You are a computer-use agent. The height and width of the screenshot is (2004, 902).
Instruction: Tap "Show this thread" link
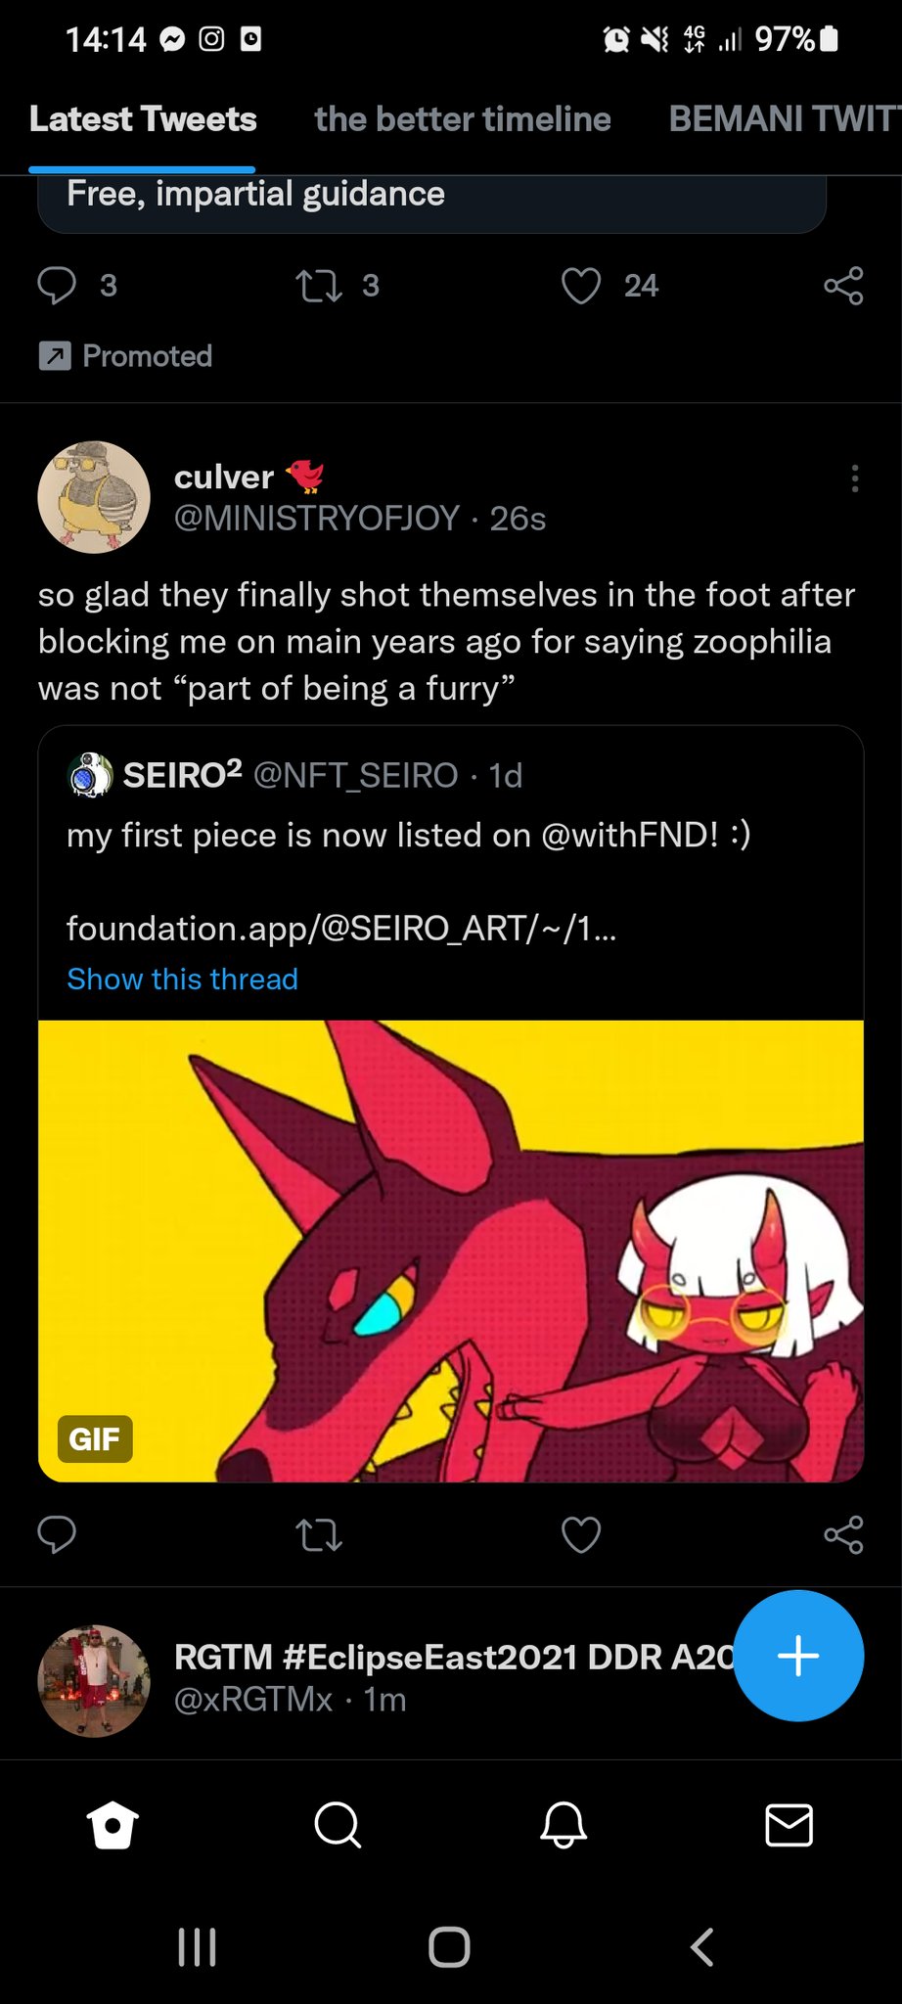click(182, 979)
